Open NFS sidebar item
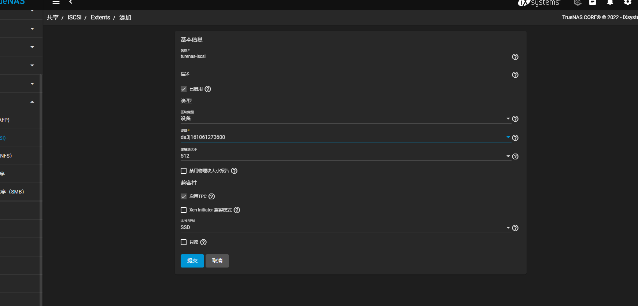 click(x=21, y=156)
